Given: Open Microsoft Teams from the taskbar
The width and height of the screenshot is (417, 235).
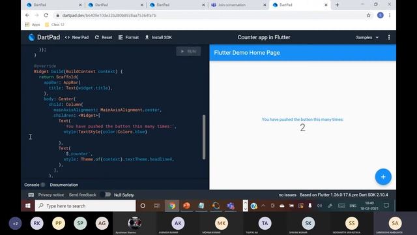Looking at the screenshot, I should tap(231, 206).
